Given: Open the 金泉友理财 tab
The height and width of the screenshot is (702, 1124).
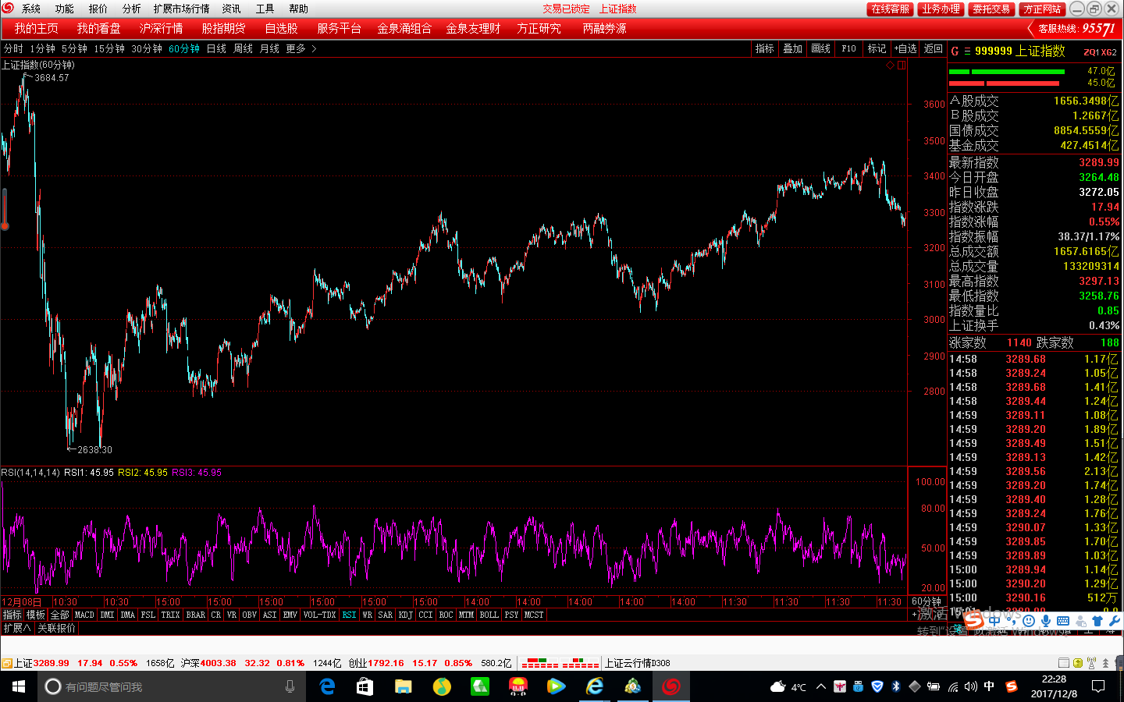Looking at the screenshot, I should click(473, 28).
